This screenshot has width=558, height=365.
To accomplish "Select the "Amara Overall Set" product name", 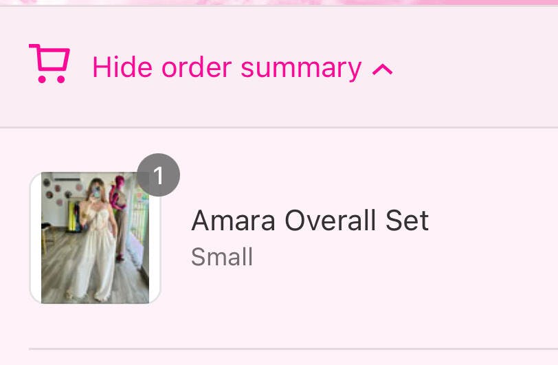I will 309,221.
